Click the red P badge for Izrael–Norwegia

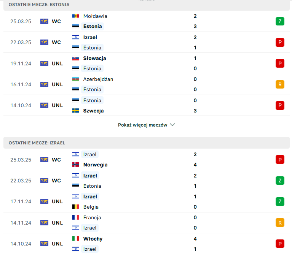(x=280, y=160)
